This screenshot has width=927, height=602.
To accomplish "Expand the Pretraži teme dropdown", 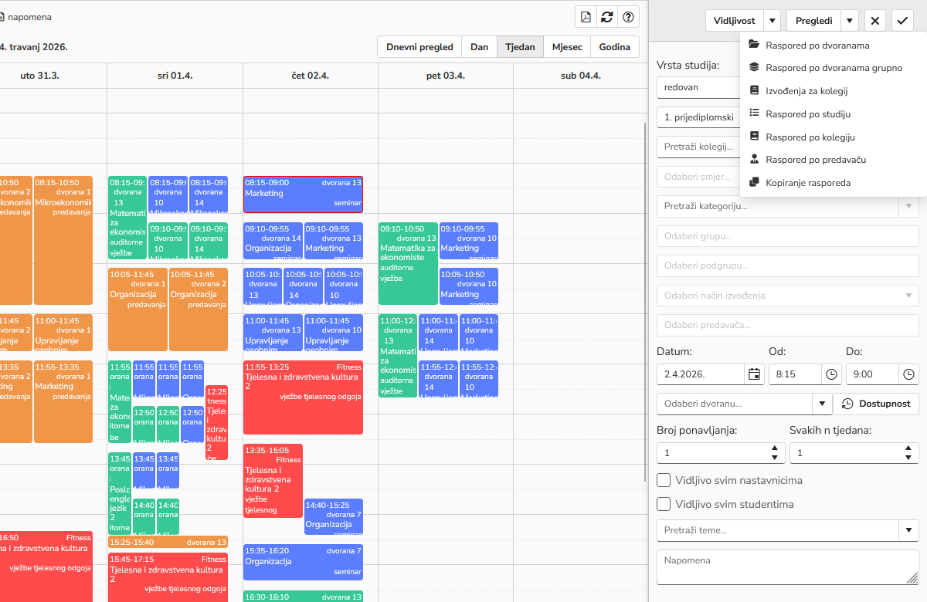I will click(x=908, y=530).
